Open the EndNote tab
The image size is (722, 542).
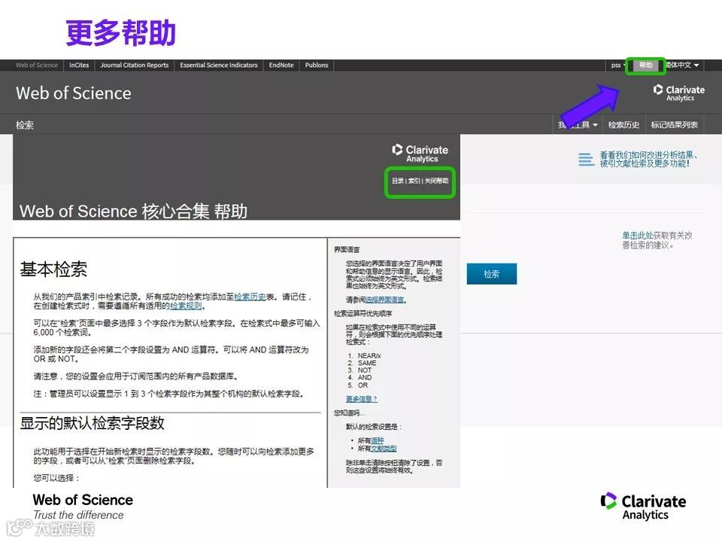(281, 65)
